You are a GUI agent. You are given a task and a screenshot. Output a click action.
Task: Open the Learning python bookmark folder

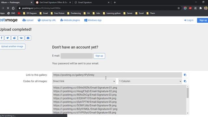pos(112,13)
